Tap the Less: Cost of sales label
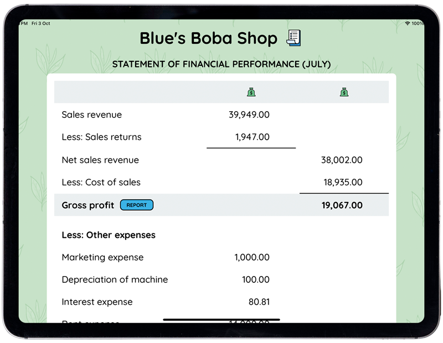This screenshot has width=443, height=343. 101,183
